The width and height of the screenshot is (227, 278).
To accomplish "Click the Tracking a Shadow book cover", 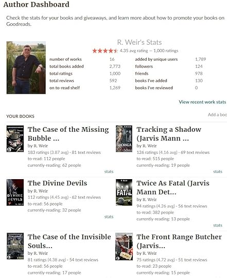I will (124, 138).
